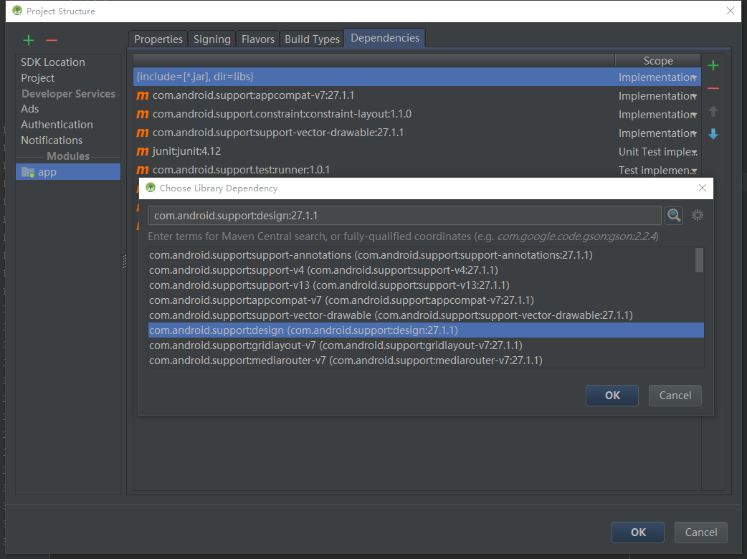Remove the selected dependency with the red minus

713,88
